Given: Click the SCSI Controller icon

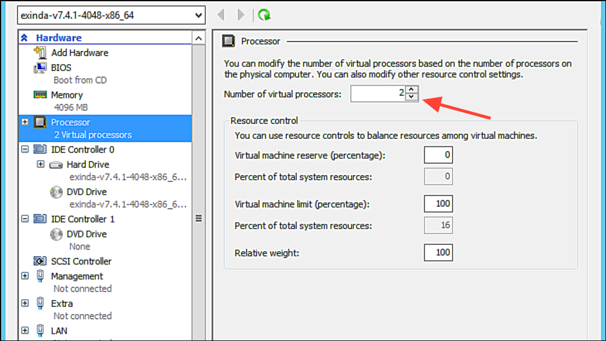Looking at the screenshot, I should (x=40, y=262).
